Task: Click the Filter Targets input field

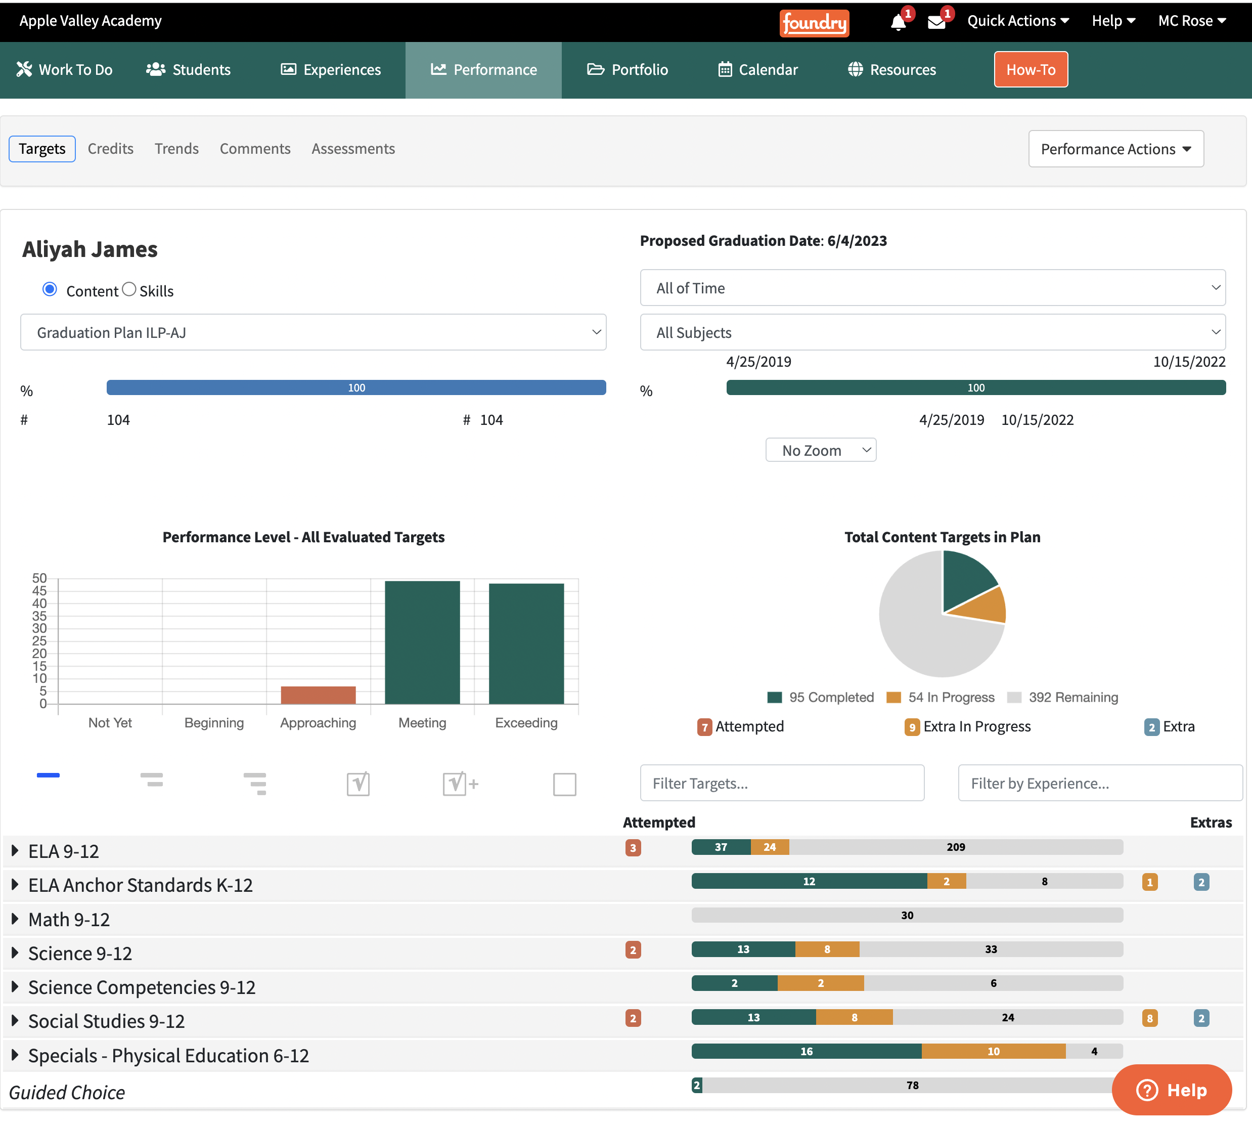Action: [x=782, y=783]
